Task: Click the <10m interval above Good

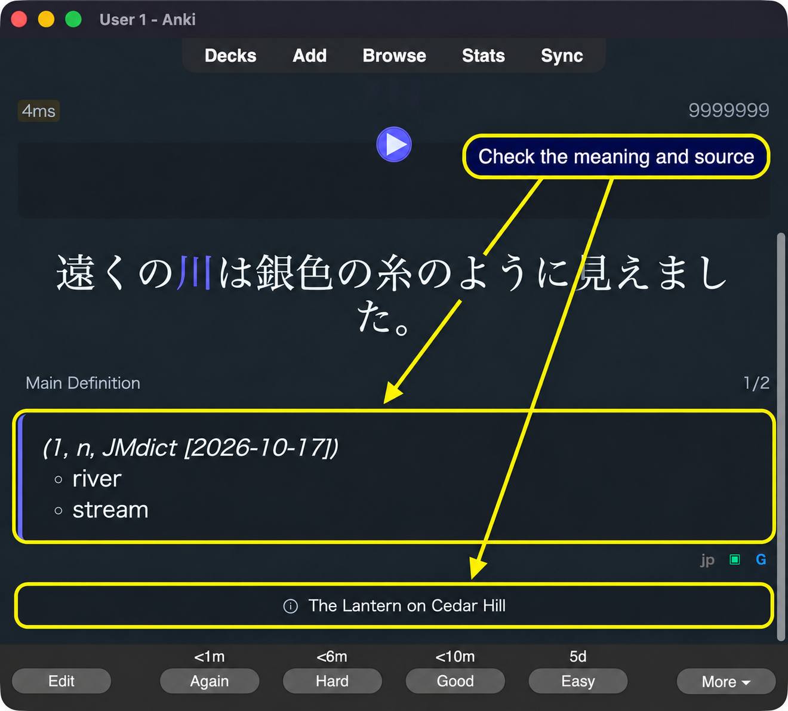Action: click(x=455, y=657)
